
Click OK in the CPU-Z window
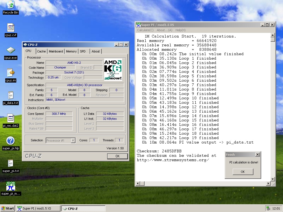117,156
